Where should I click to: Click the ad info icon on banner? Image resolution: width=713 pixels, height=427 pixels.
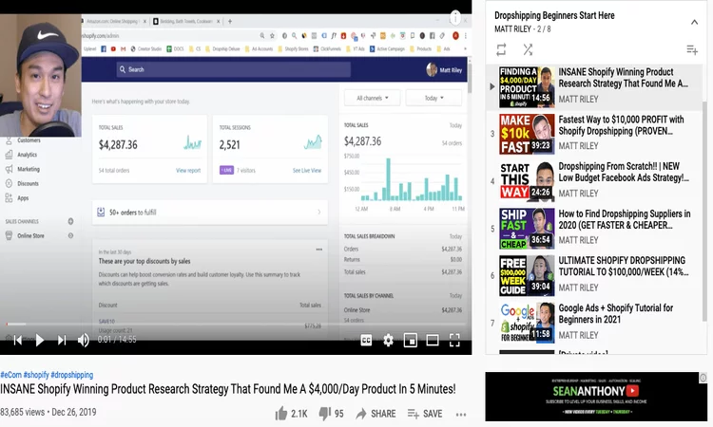(x=703, y=378)
